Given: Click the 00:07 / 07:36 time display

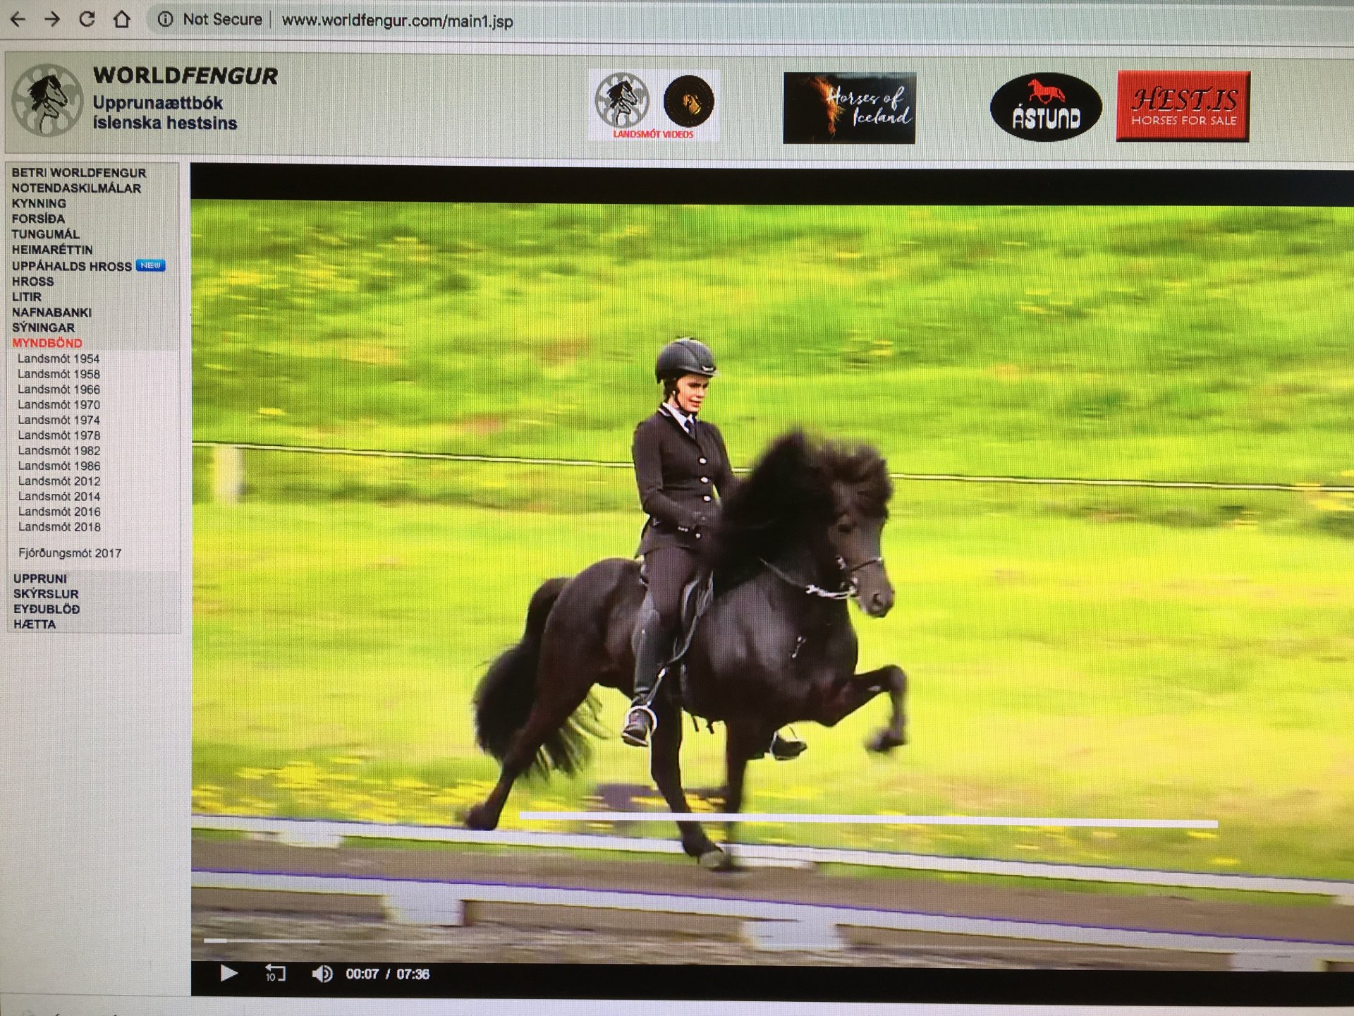Looking at the screenshot, I should pos(387,974).
